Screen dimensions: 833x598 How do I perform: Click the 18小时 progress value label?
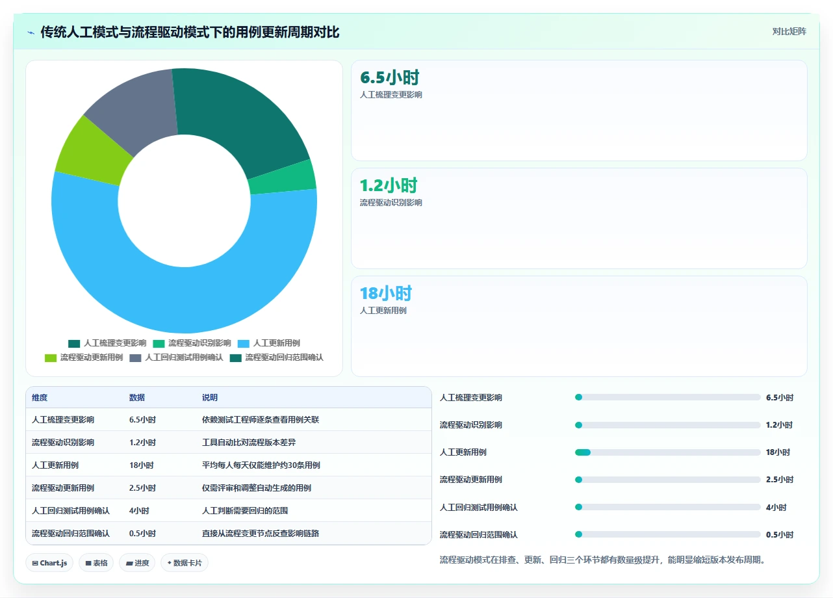coord(778,452)
